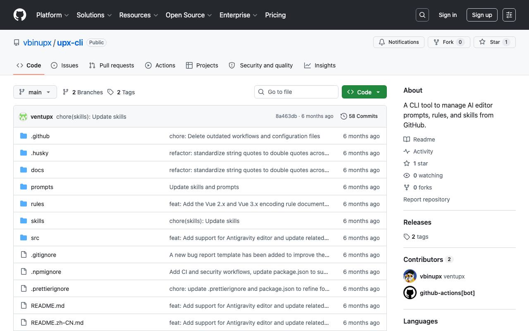
Task: Click the prompts folder icon
Action: tap(24, 187)
